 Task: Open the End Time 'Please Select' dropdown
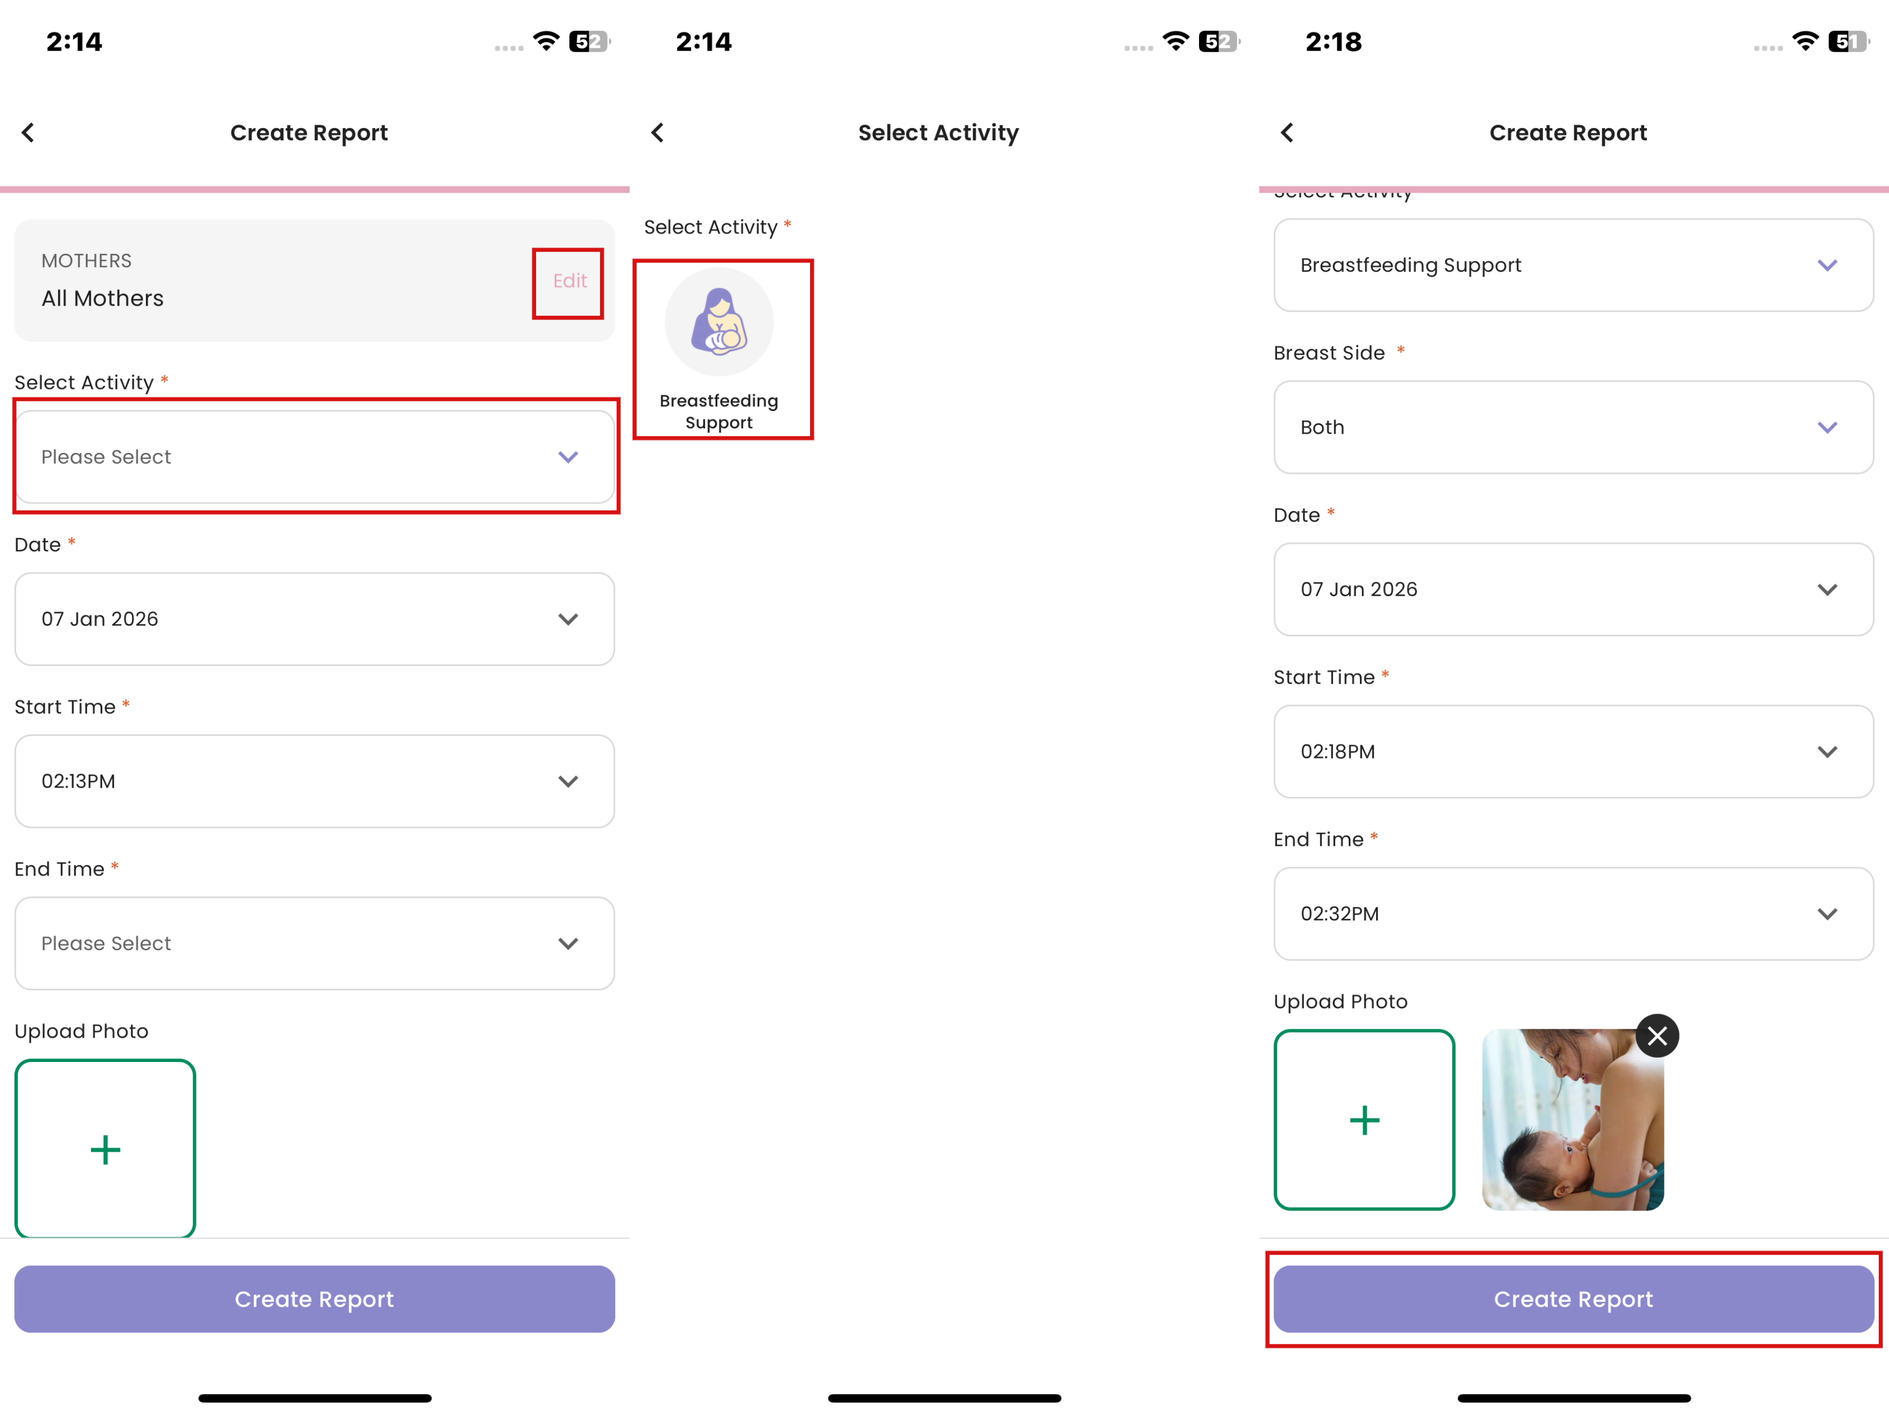[314, 943]
